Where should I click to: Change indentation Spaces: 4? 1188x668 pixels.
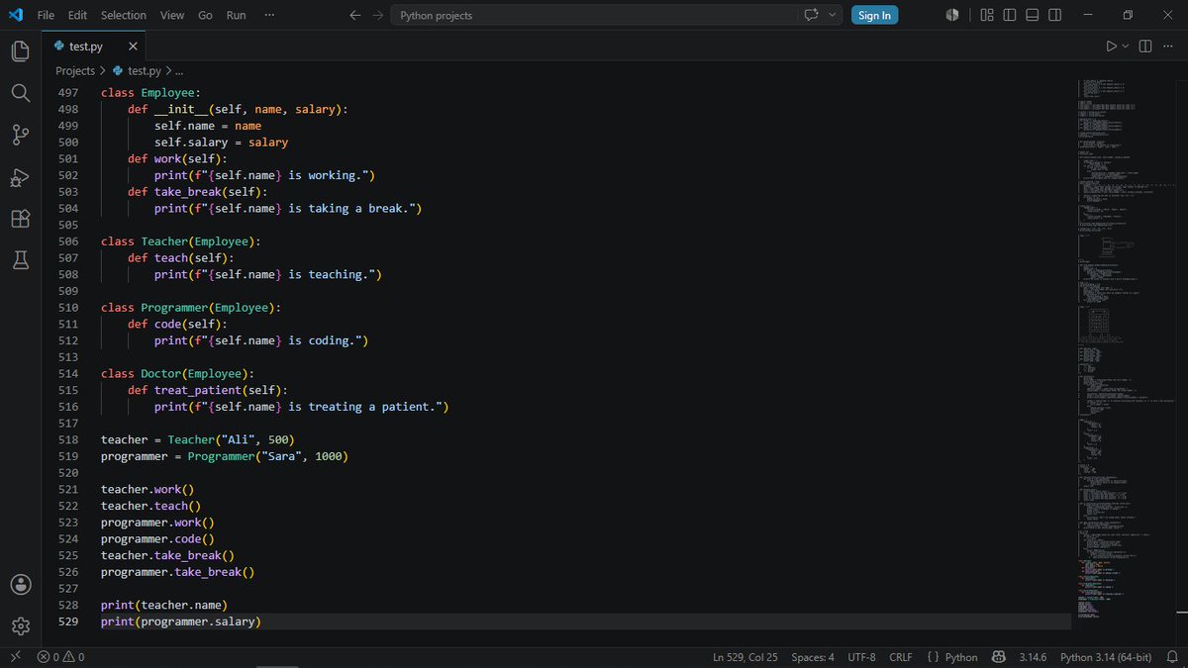(813, 657)
